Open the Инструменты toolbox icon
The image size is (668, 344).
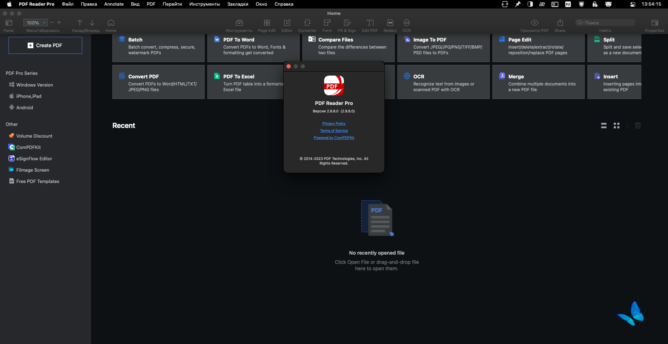239,23
